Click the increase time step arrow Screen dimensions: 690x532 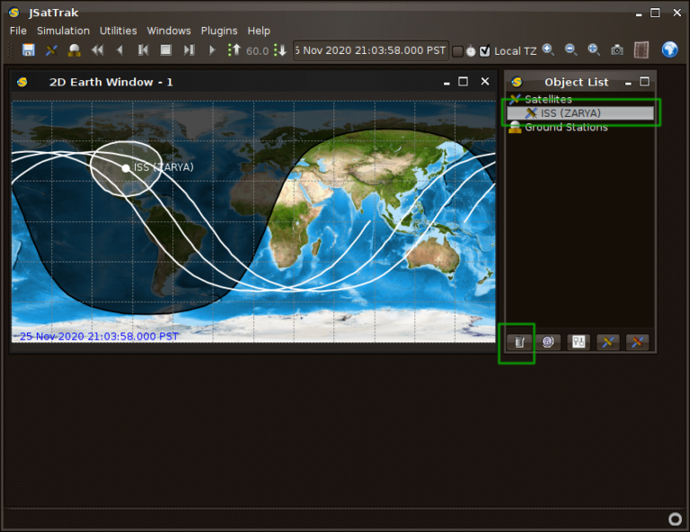click(234, 50)
